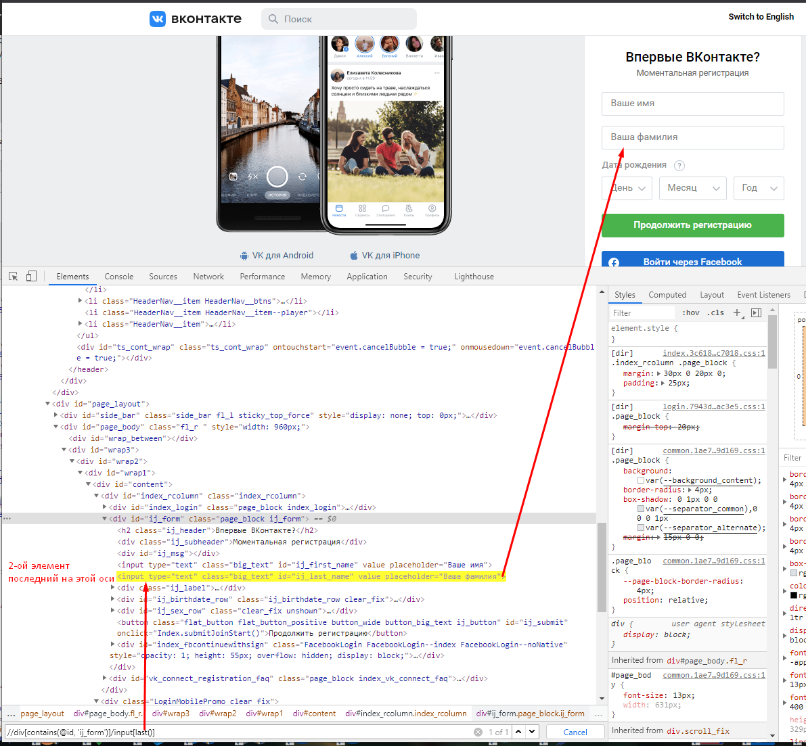Open the Application tab

pyautogui.click(x=367, y=277)
